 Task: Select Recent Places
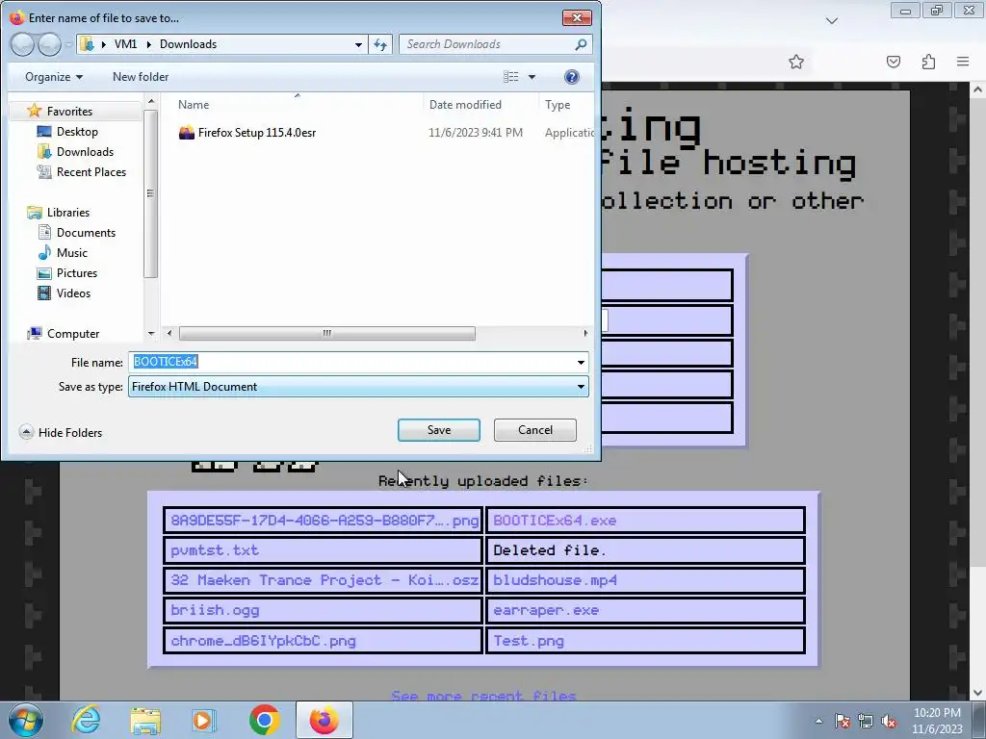[91, 171]
